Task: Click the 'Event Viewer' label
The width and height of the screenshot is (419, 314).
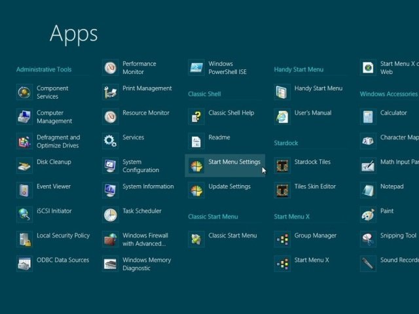Action: click(54, 186)
